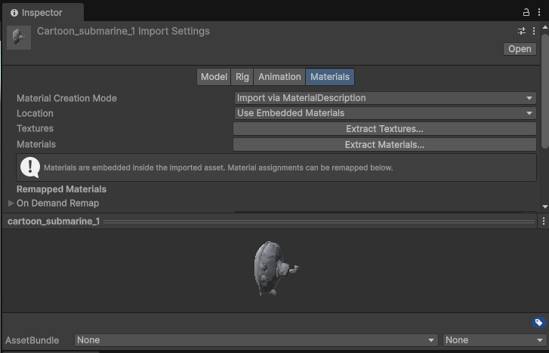Click the submarine asset thumbnail icon

coord(19,38)
